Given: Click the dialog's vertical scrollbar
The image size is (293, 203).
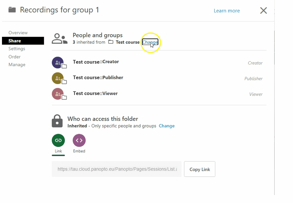Looking at the screenshot, I should [x=274, y=47].
